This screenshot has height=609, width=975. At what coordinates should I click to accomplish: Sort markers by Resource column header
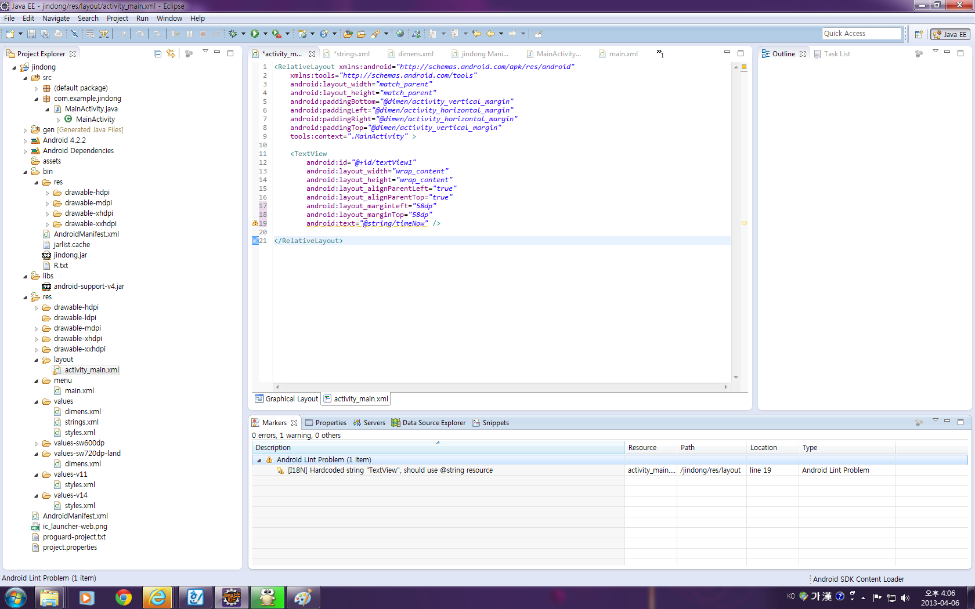pyautogui.click(x=651, y=448)
